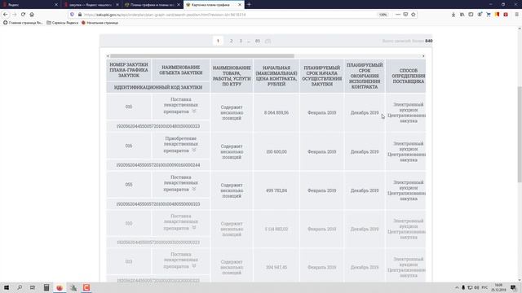
Task: Open the Firefox hamburger menu
Action: point(516,15)
